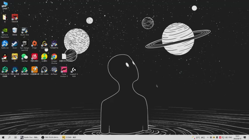Viewport: 249px width, 140px height.
Task: Select the Studio One desktop shortcut
Action: 25,33
